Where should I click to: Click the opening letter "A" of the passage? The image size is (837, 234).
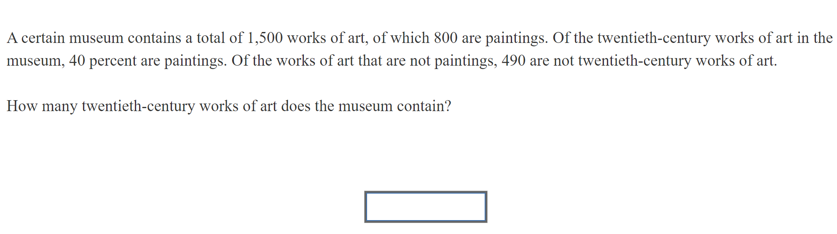(12, 38)
